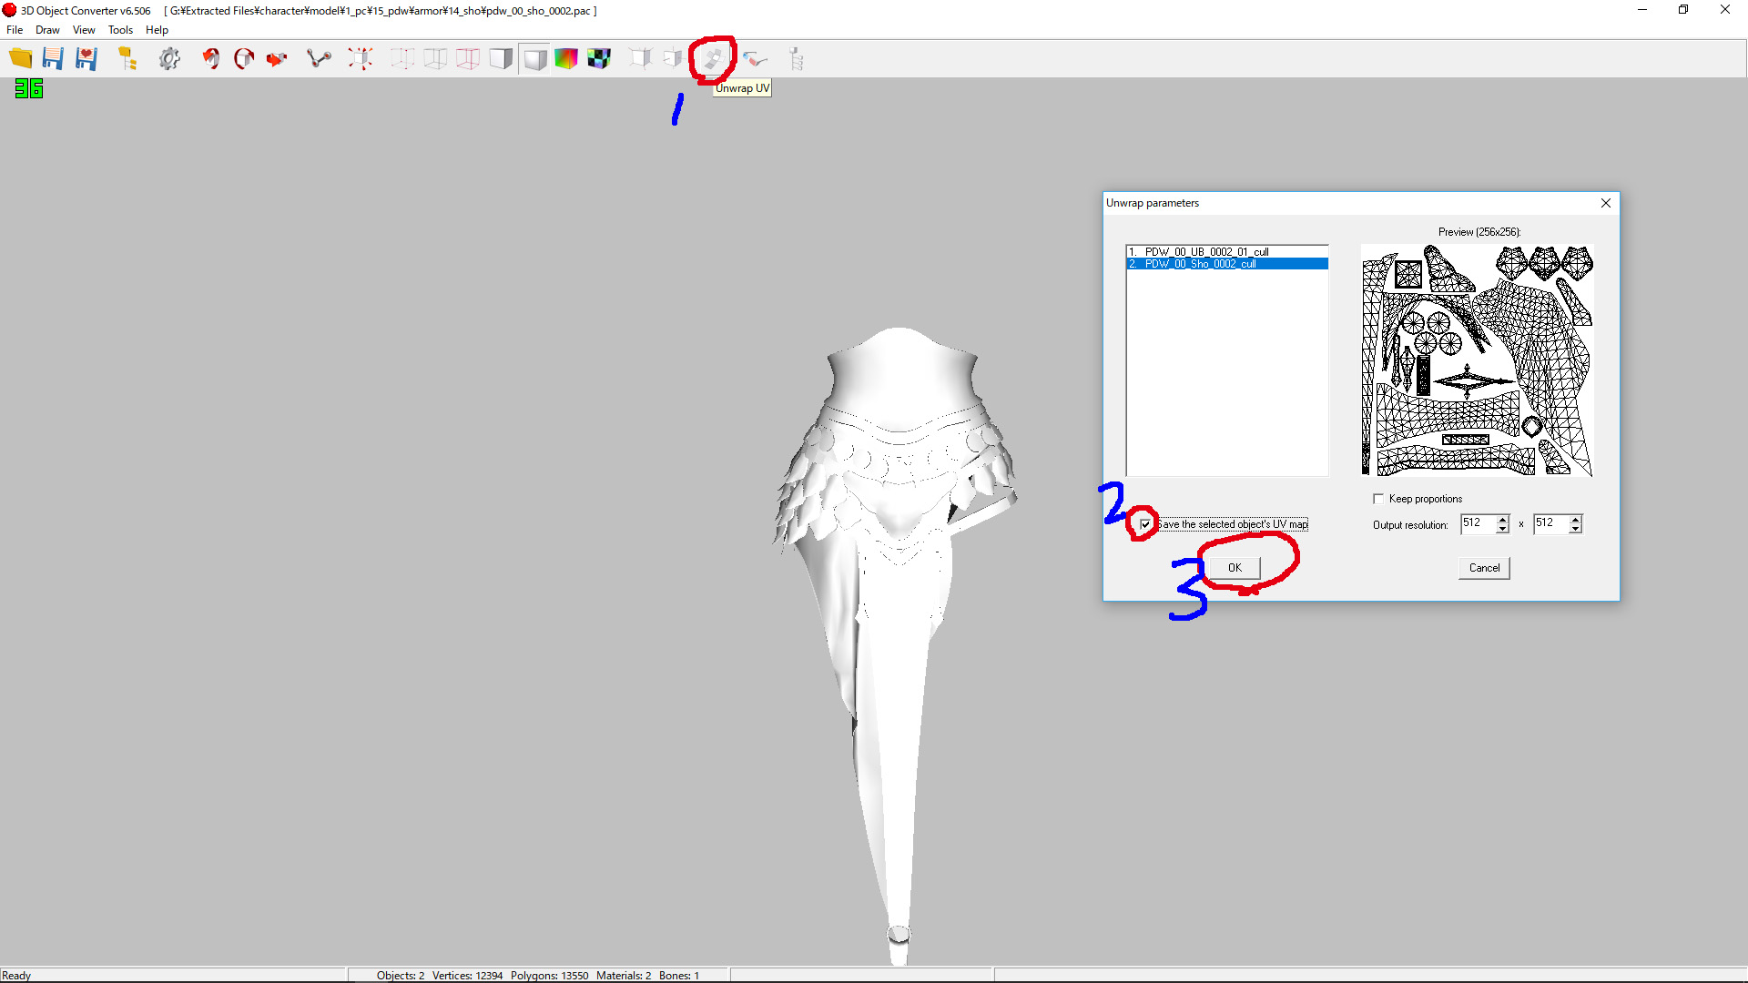
Task: Click the skeleton bones node icon
Action: click(x=319, y=59)
